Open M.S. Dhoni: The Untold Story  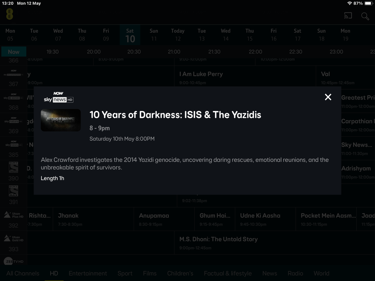(x=274, y=243)
